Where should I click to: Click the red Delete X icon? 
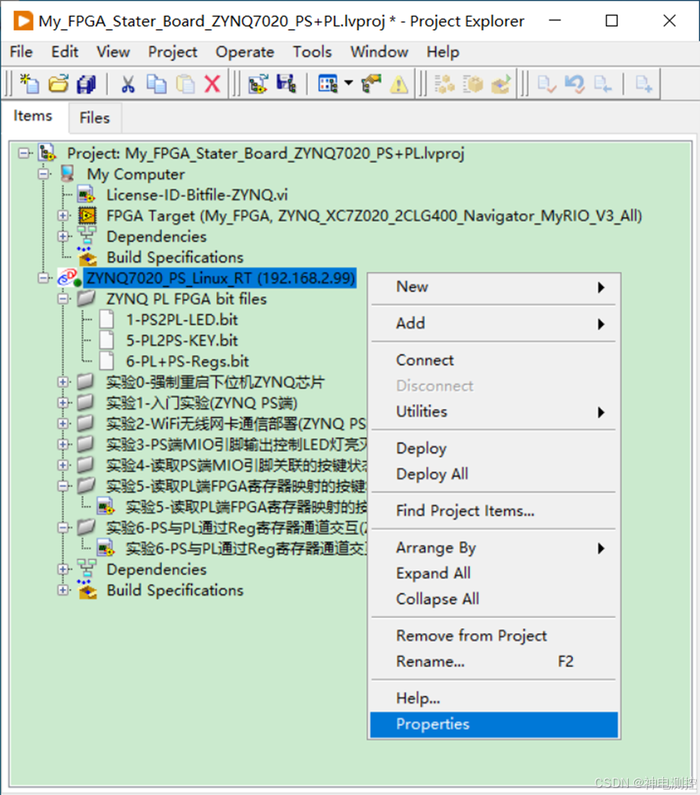(x=212, y=84)
